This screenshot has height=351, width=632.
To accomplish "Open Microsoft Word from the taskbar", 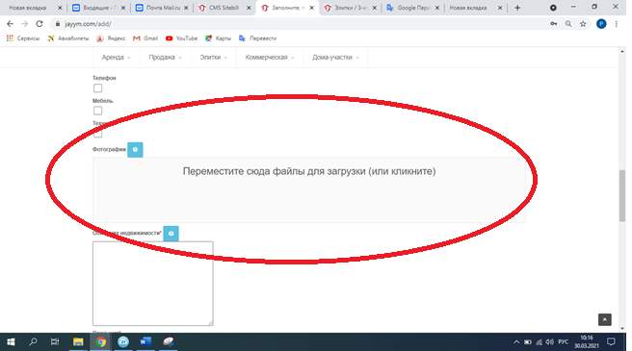I will pyautogui.click(x=145, y=342).
